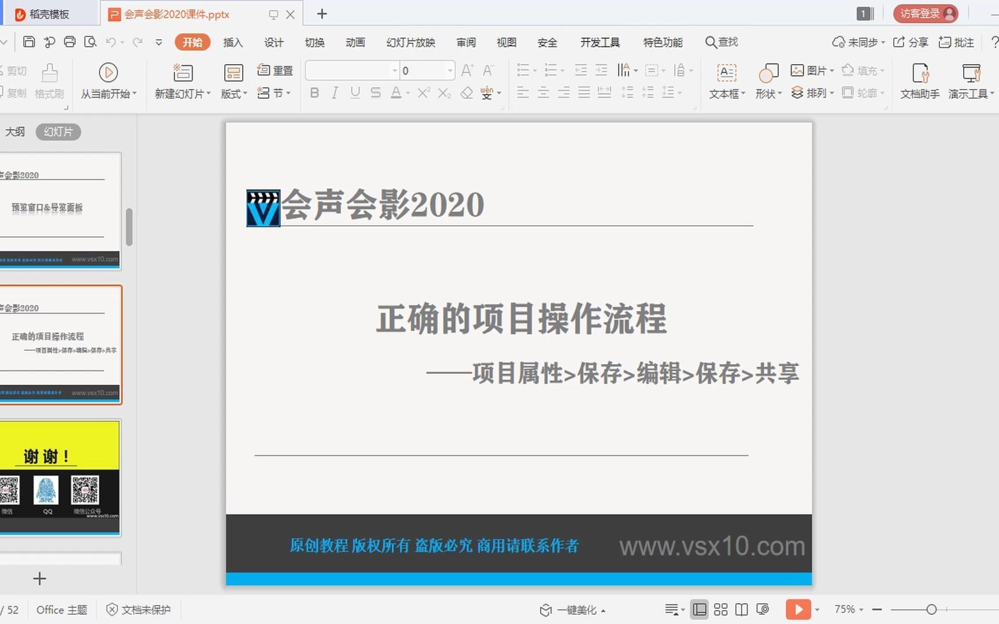Open the font name dropdown

coord(395,70)
